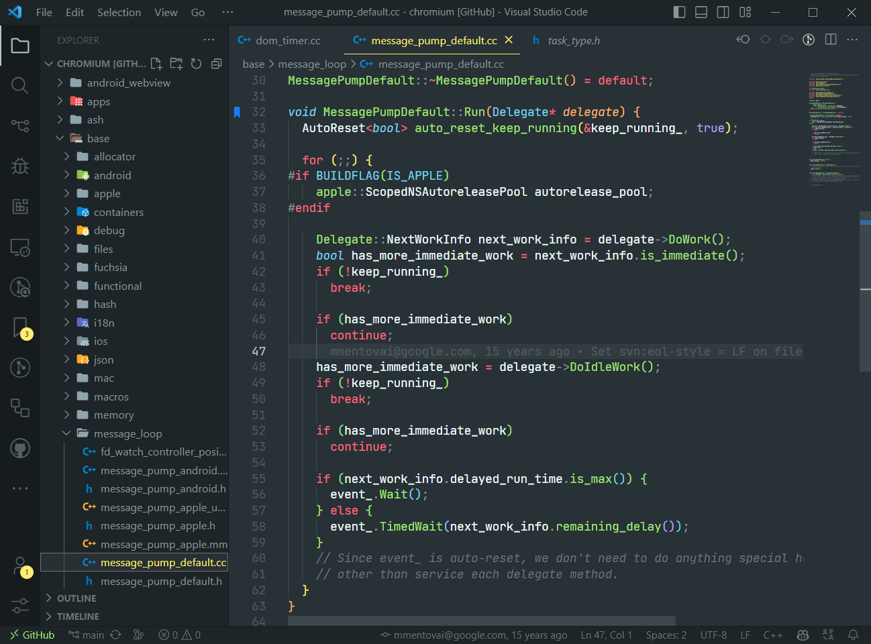
Task: Change end of line sequence LF
Action: [745, 635]
